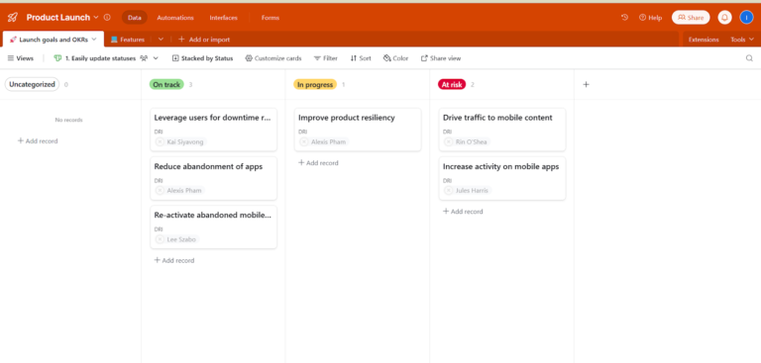
Task: Click No records text in Uncategorized
Action: (x=69, y=120)
